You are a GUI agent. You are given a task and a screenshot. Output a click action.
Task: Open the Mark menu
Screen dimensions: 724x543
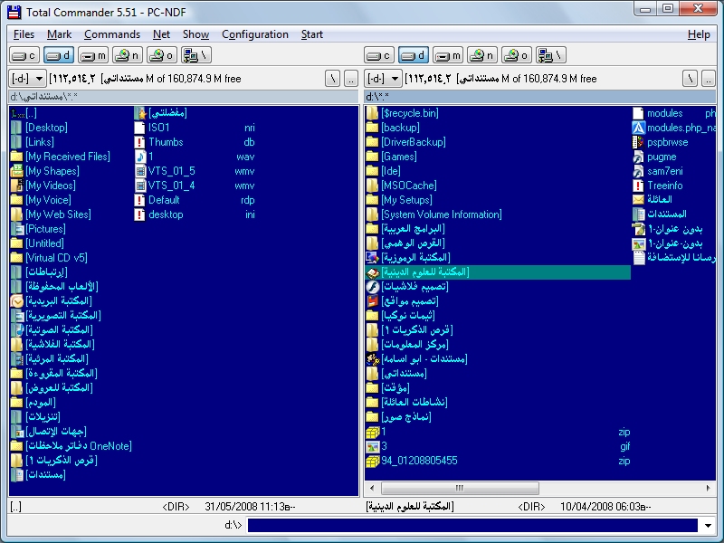pos(59,34)
